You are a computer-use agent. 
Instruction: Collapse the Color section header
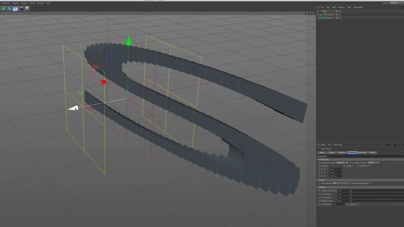pos(360,180)
